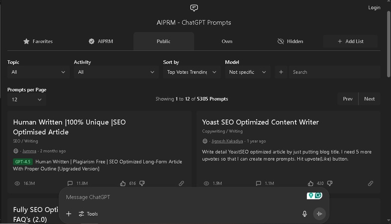Open the Tools menu in composer

(x=88, y=214)
